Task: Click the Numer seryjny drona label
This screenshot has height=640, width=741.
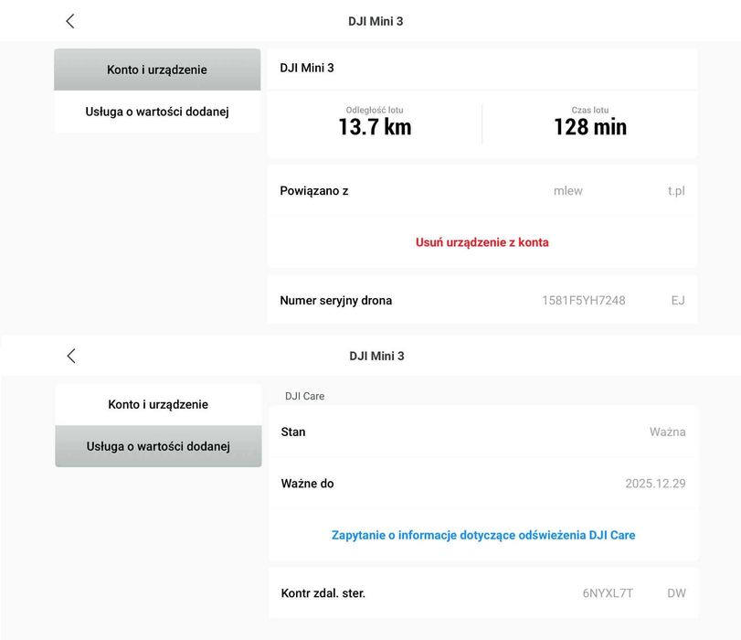Action: coord(335,300)
